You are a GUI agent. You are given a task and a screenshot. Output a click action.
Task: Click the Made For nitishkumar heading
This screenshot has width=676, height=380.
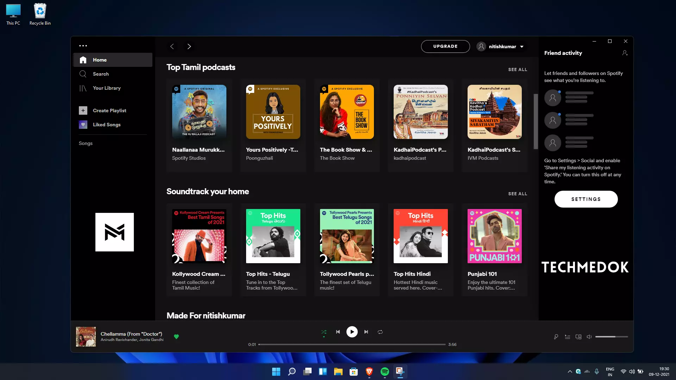point(206,316)
